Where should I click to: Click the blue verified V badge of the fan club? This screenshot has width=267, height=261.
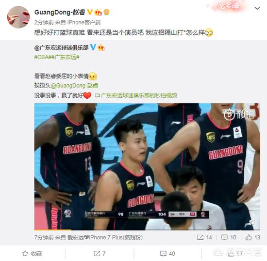tap(93, 47)
